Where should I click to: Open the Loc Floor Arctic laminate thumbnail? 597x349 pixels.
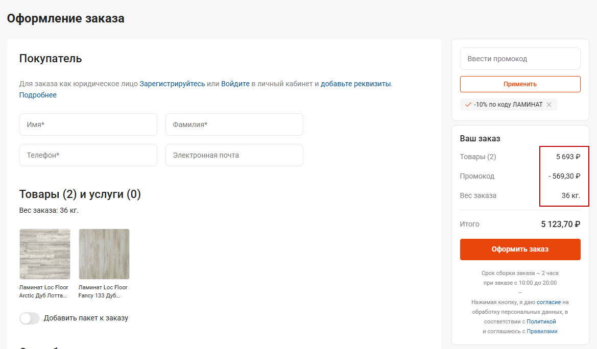coord(45,254)
